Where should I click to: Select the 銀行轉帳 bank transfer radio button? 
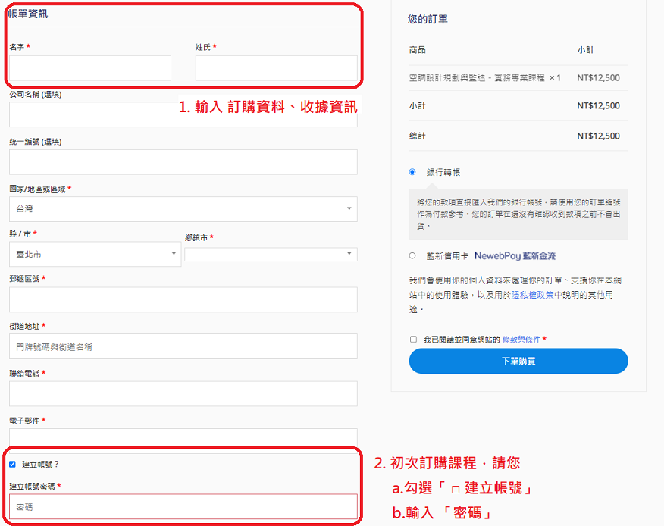pyautogui.click(x=412, y=172)
